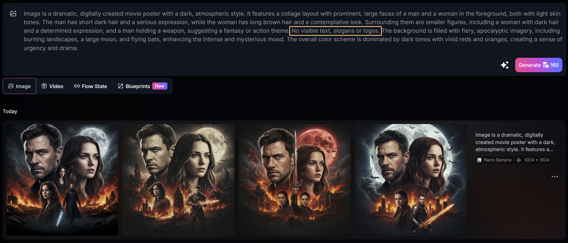Click the arrows icon beside 1024 × 1024
Viewport: 568px width, 243px height.
click(x=518, y=160)
